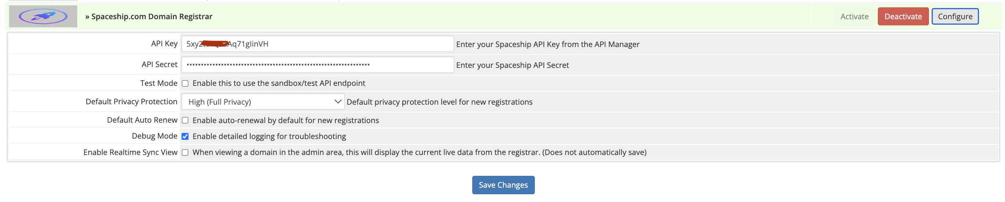Click the API Manager help text

pos(547,44)
